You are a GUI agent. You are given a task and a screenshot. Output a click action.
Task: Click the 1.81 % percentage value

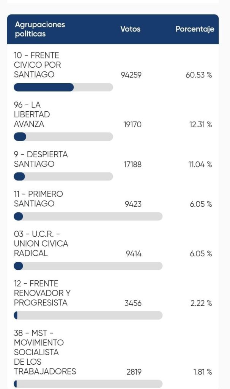click(x=203, y=372)
